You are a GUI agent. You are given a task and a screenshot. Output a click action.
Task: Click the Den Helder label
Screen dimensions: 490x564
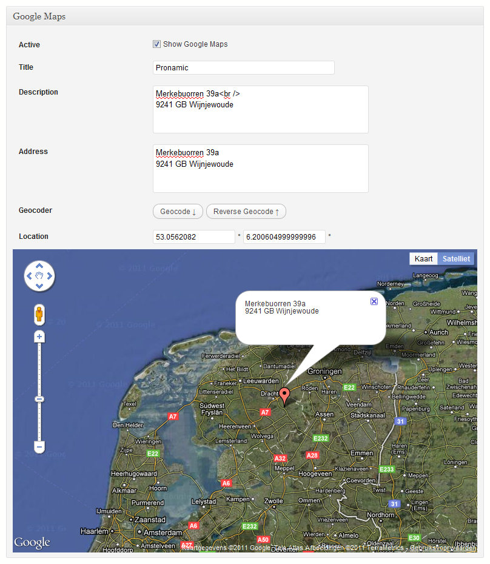point(128,425)
